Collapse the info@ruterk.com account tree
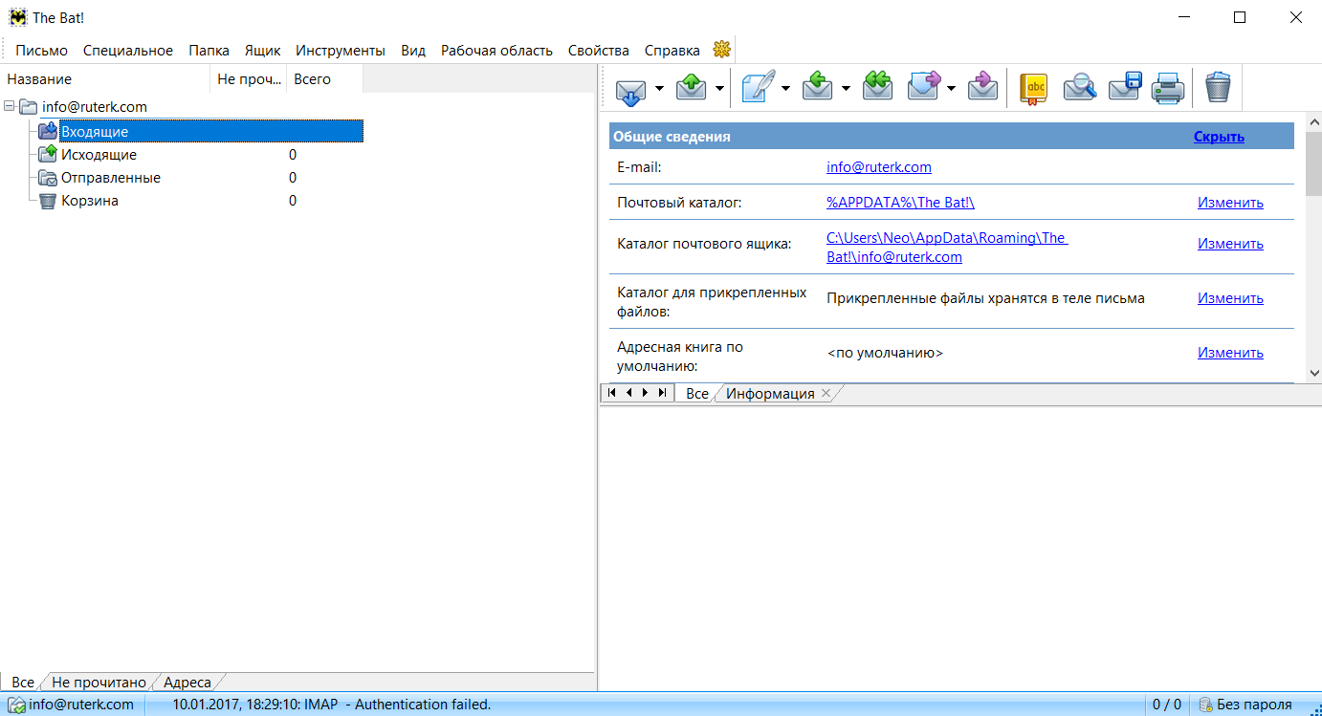The image size is (1322, 716). click(x=10, y=107)
